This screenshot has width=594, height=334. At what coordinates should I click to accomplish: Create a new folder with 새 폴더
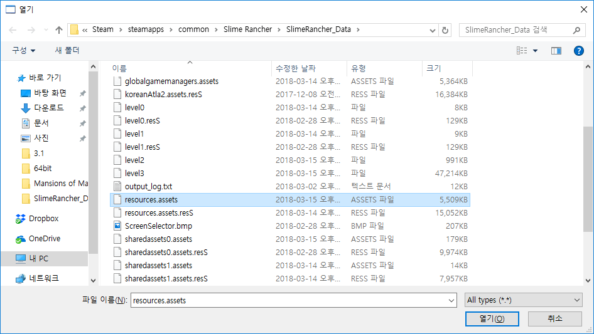(67, 50)
